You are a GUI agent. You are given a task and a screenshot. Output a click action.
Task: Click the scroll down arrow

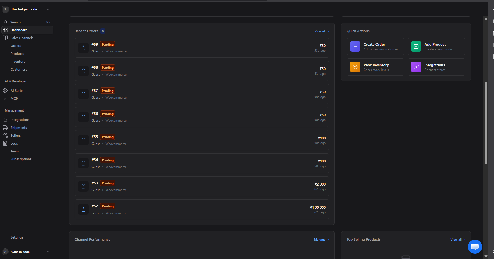pos(486,256)
